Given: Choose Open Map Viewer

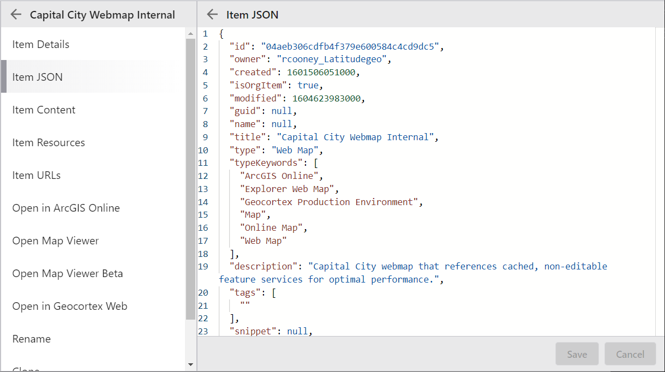Looking at the screenshot, I should [x=93, y=241].
